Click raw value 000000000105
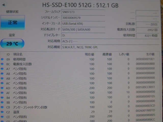Screen dimensions: 163x122 coord(145,96)
